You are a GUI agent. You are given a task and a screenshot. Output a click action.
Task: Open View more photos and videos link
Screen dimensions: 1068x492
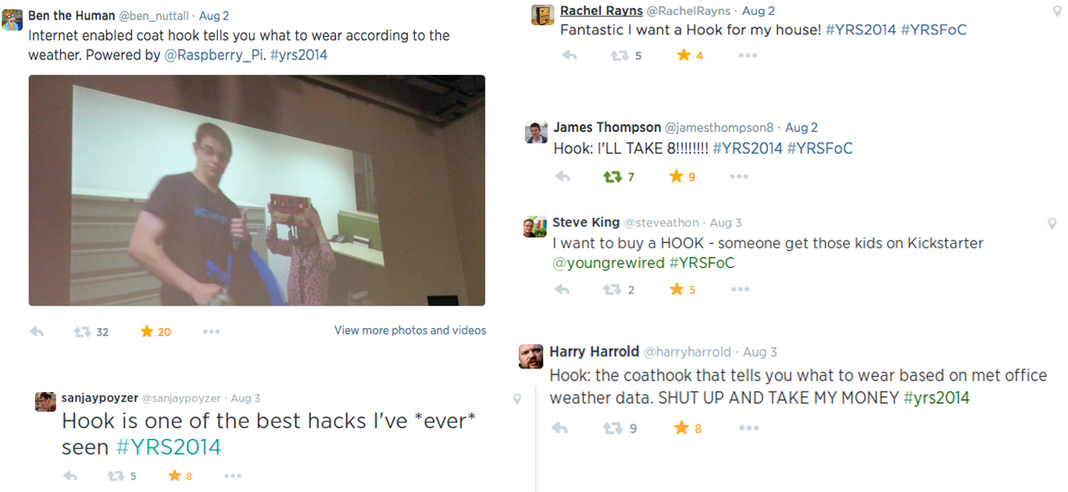(x=410, y=330)
